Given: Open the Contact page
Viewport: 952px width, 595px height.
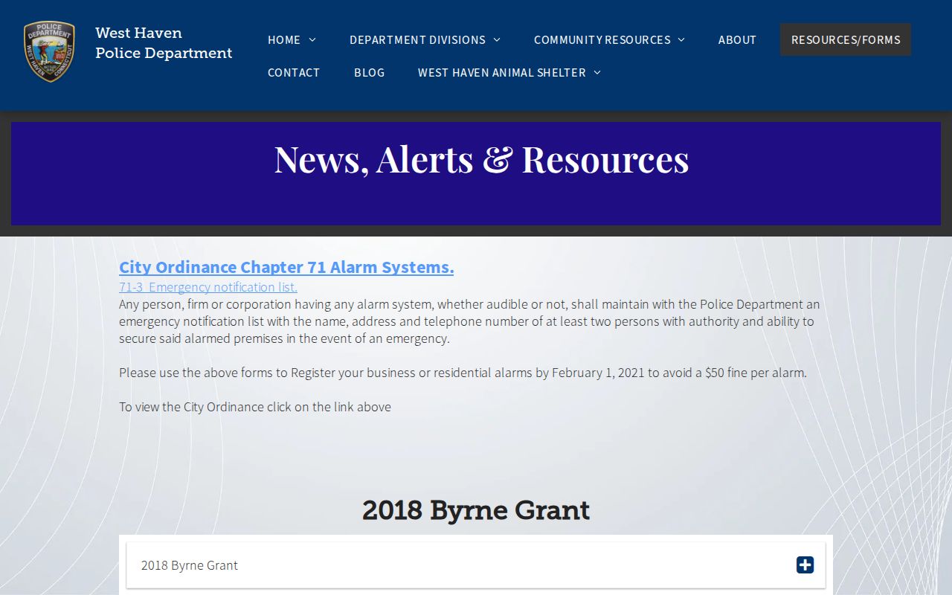Looking at the screenshot, I should coord(294,72).
